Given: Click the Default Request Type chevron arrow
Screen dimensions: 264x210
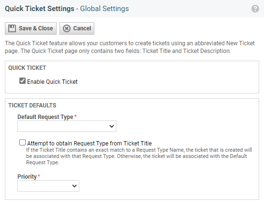Looking at the screenshot, I should (112, 126).
